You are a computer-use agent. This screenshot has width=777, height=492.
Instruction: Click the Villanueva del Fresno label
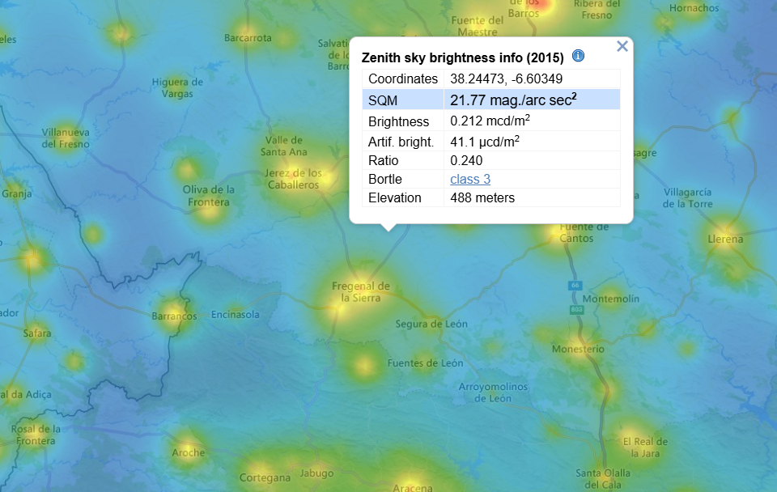click(66, 138)
